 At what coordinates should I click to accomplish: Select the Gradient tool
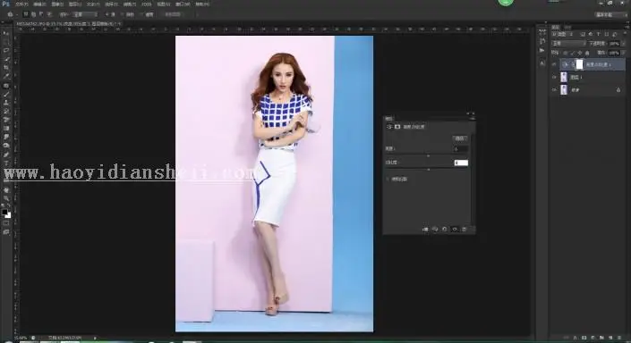pos(6,129)
